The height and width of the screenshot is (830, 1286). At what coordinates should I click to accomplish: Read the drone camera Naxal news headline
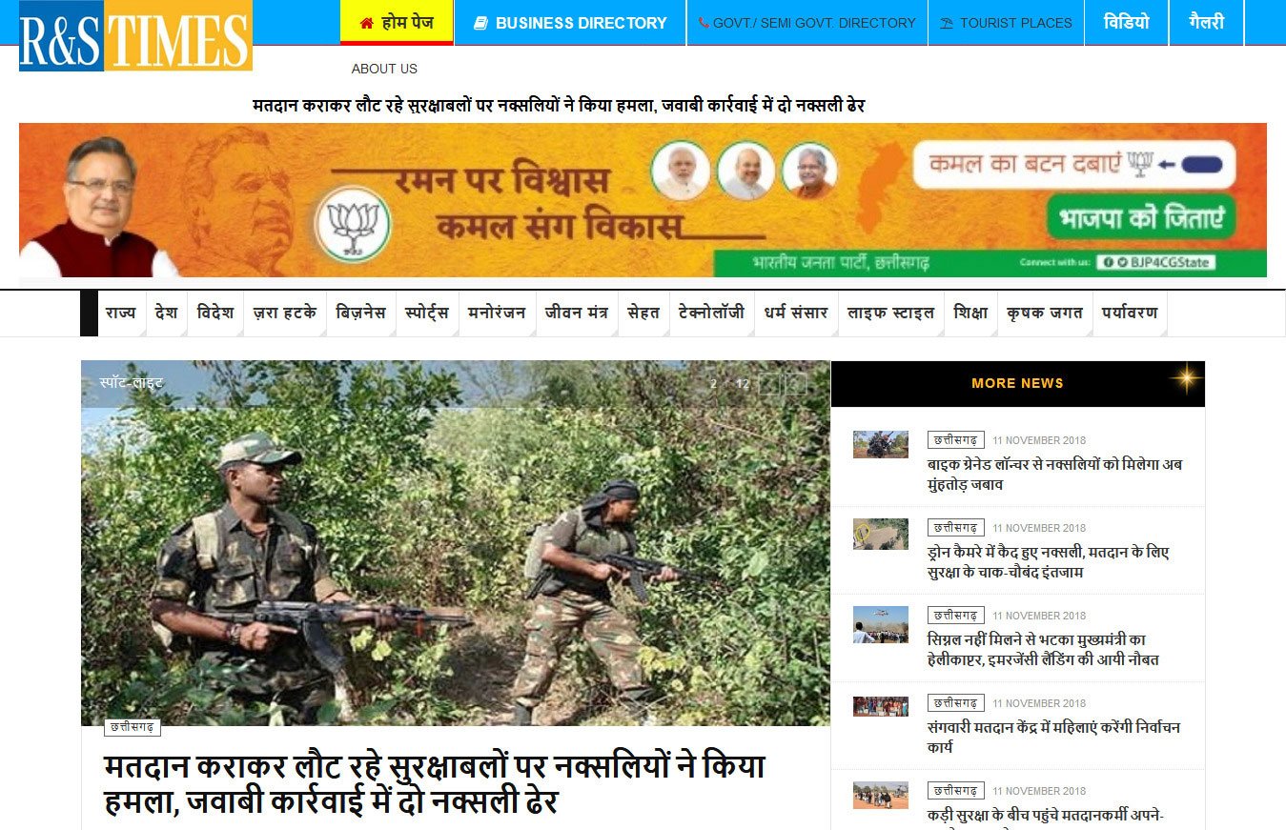coord(1048,562)
